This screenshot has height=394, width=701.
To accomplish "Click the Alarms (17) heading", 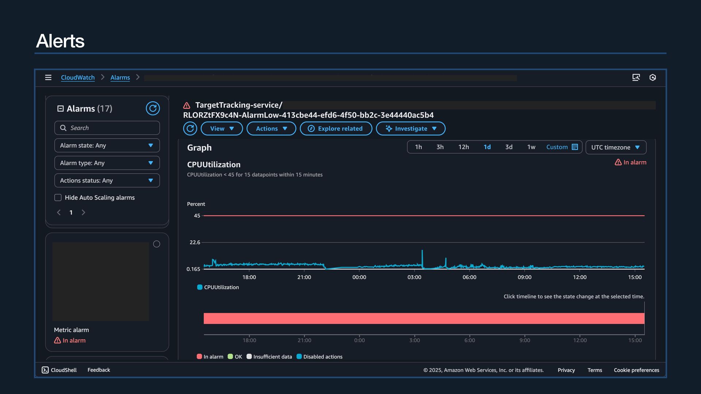I will [x=89, y=109].
